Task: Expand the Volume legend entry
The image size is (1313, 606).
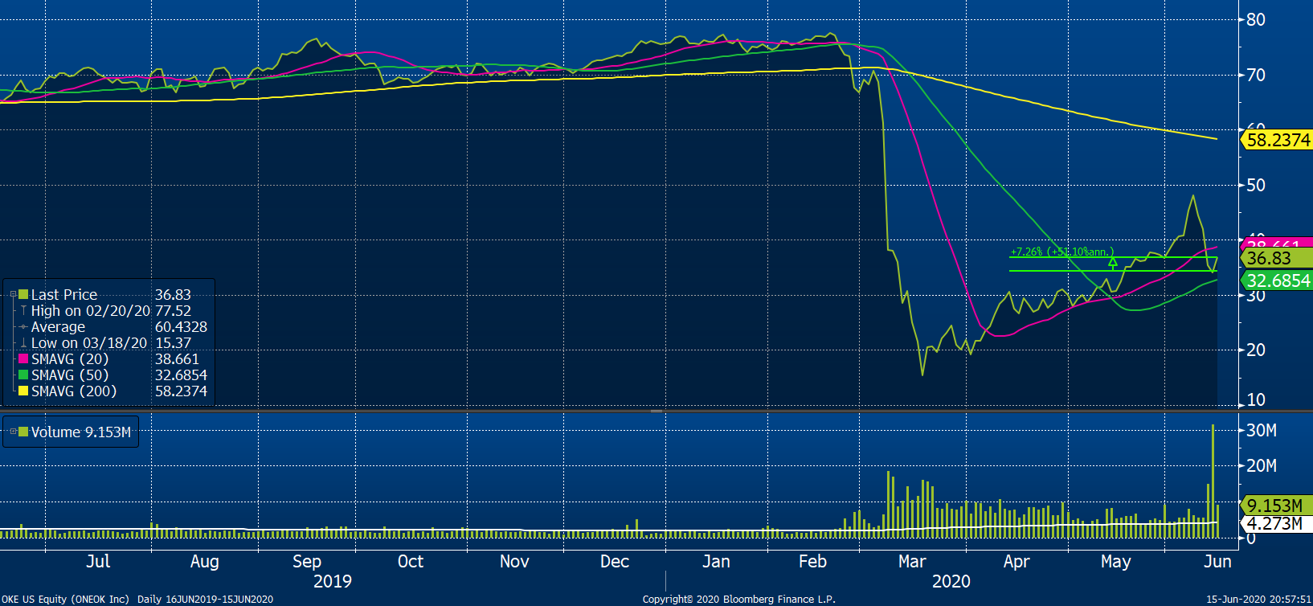Action: (x=13, y=432)
